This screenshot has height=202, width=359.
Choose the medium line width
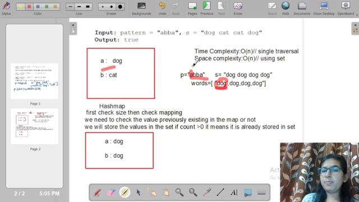(79, 7)
